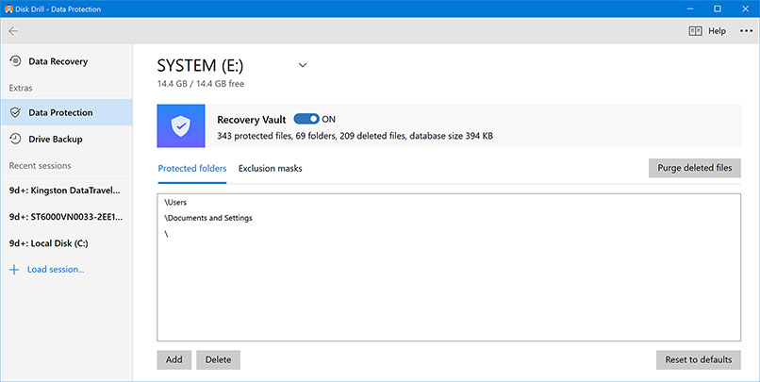Image resolution: width=760 pixels, height=382 pixels.
Task: Open the Kingston DataTravel... recent session
Action: pyautogui.click(x=66, y=191)
